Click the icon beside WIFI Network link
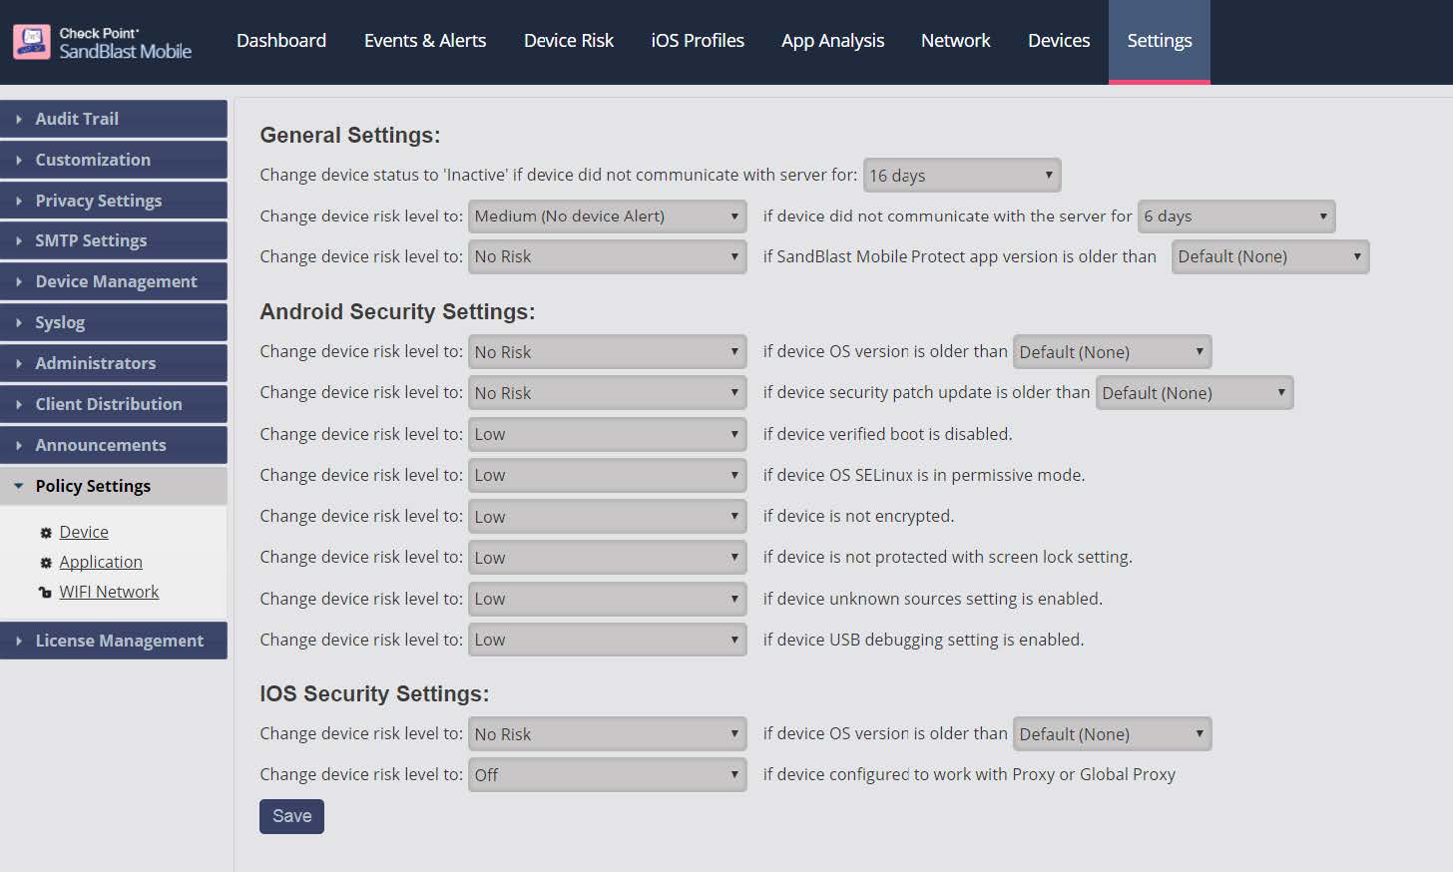The width and height of the screenshot is (1453, 872). (x=45, y=593)
